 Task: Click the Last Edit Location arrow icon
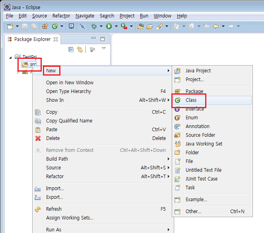click(206, 26)
